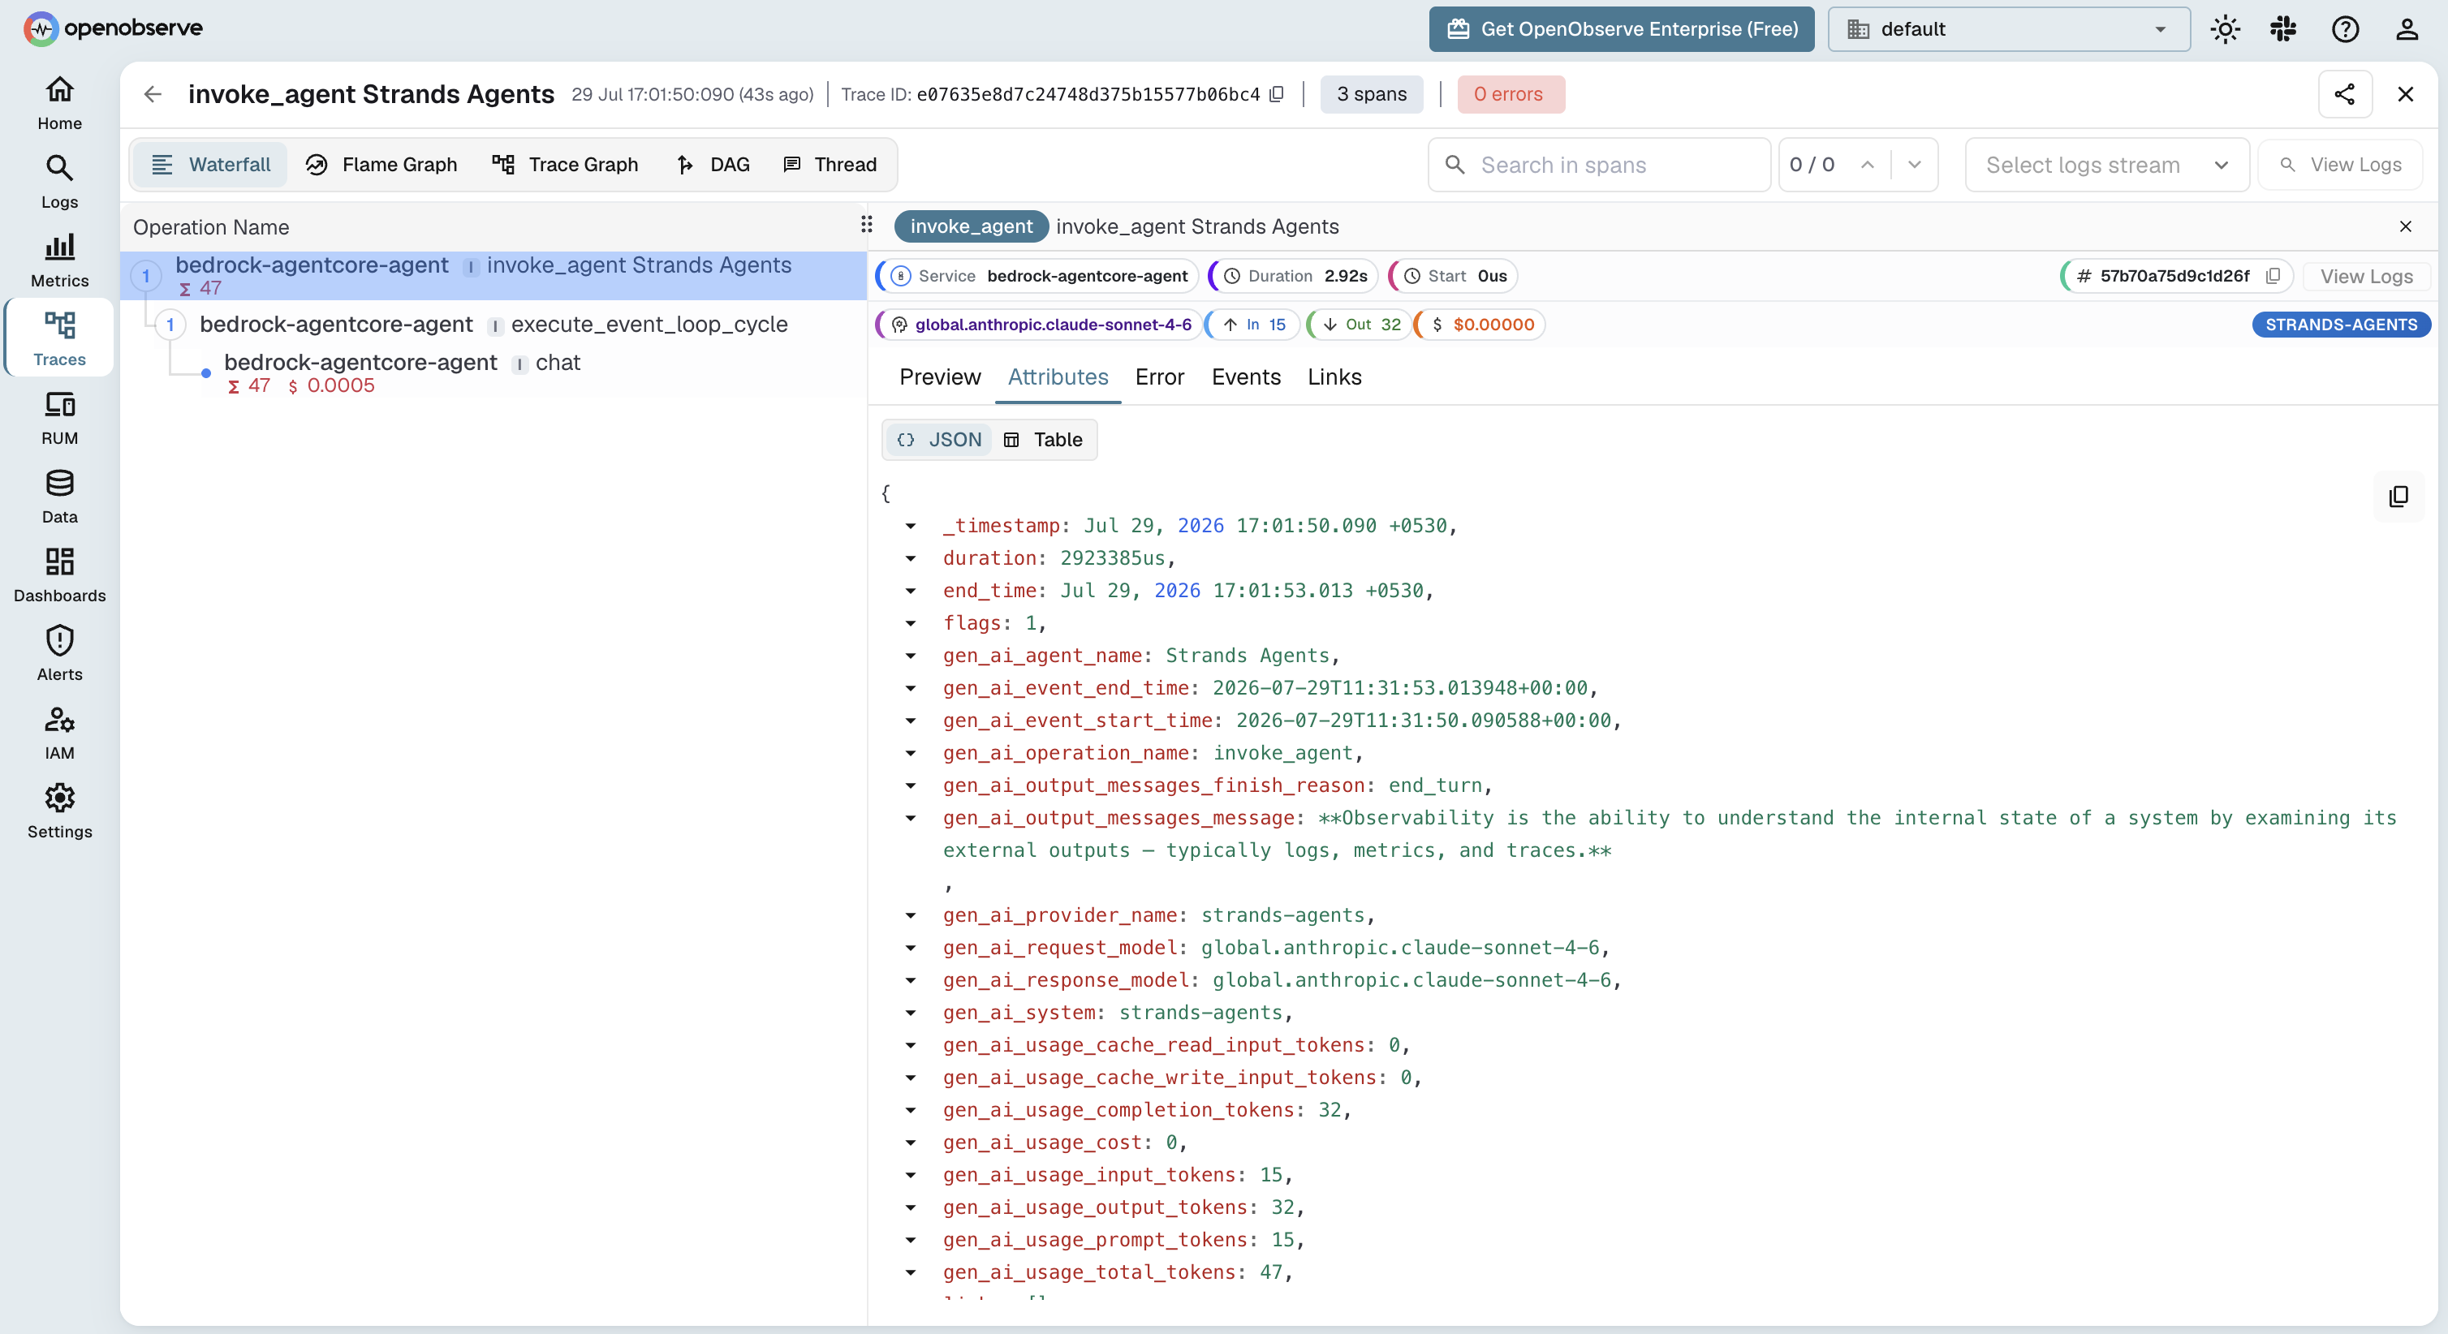This screenshot has width=2448, height=1334.
Task: Close the trace details view
Action: (x=2405, y=94)
